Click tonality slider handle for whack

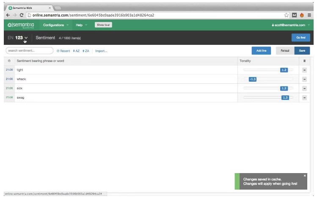pos(253,79)
